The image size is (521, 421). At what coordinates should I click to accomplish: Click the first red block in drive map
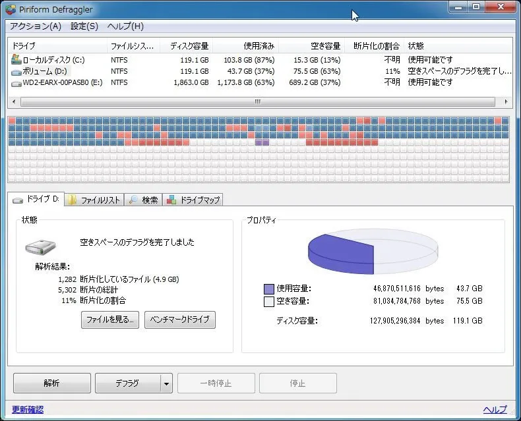click(x=12, y=121)
